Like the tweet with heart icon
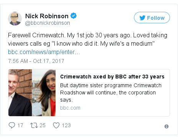Viewport: 178px width, 139px height. [x=56, y=125]
